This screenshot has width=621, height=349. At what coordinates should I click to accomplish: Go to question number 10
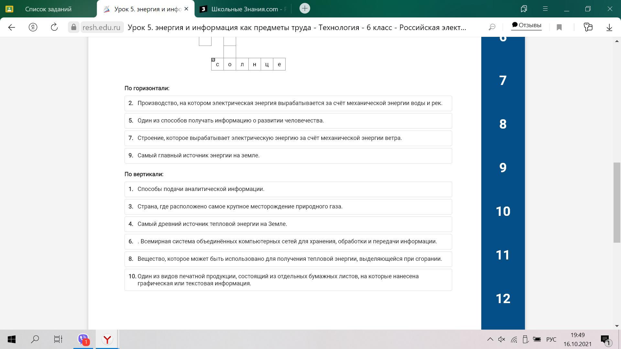click(503, 211)
